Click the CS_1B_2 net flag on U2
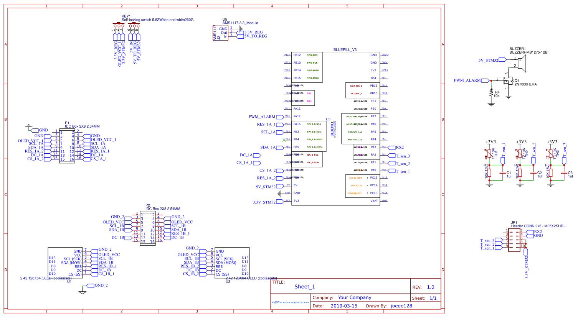Image resolution: width=578 pixels, height=317 pixels. click(x=195, y=274)
